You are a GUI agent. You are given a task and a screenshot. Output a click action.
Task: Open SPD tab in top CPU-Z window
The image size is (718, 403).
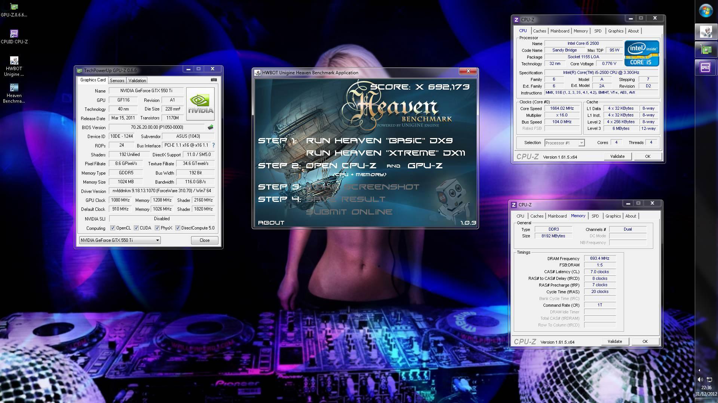[x=598, y=31]
